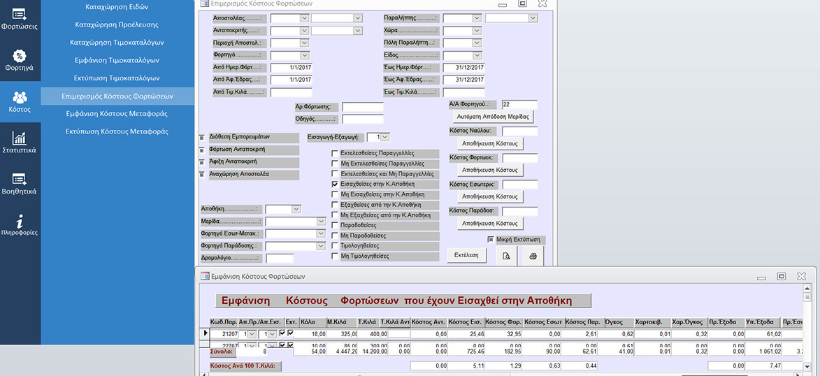Open the Πληροφορίες info section
The width and height of the screenshot is (820, 376).
20,224
